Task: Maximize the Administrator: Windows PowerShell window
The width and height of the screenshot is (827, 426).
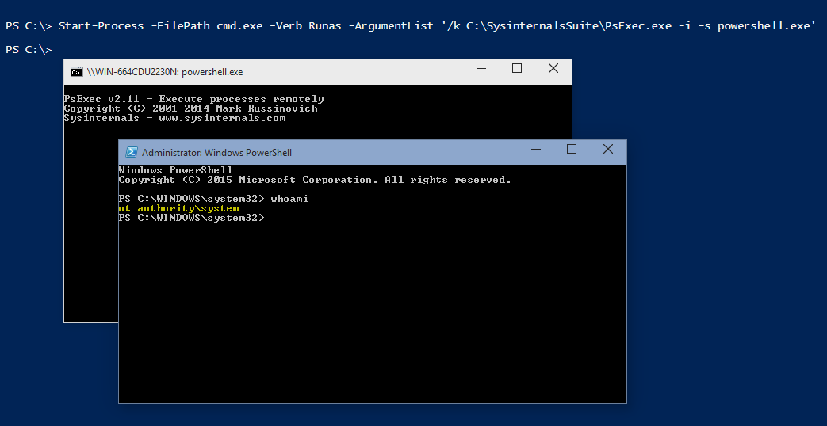Action: 572,150
